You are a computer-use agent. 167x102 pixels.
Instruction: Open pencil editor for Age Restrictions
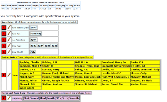9,40
